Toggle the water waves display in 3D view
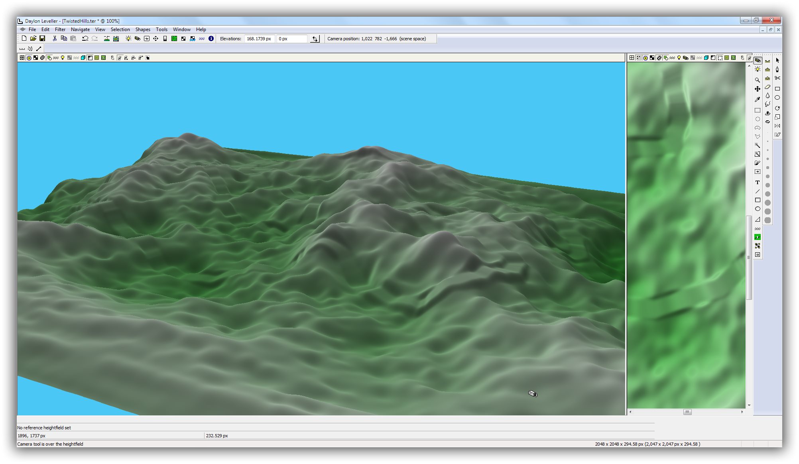This screenshot has height=464, width=799. (56, 58)
